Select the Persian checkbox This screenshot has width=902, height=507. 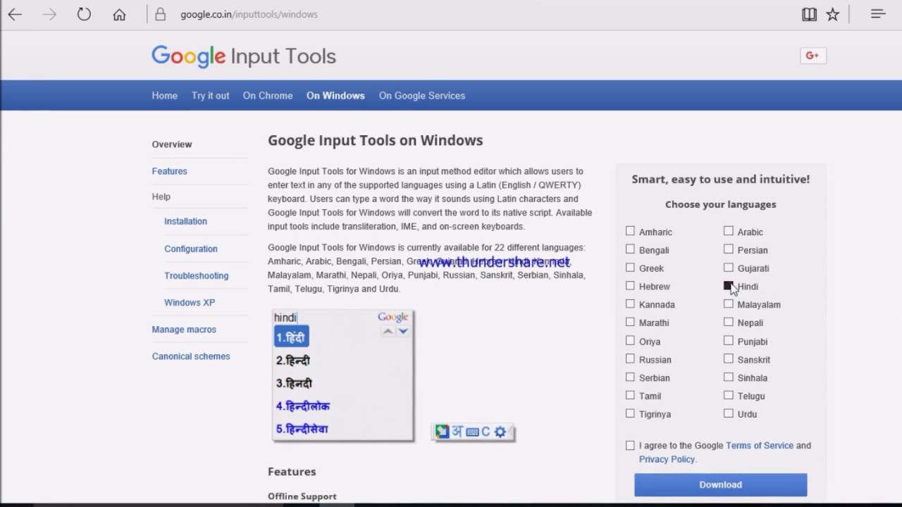tap(728, 249)
